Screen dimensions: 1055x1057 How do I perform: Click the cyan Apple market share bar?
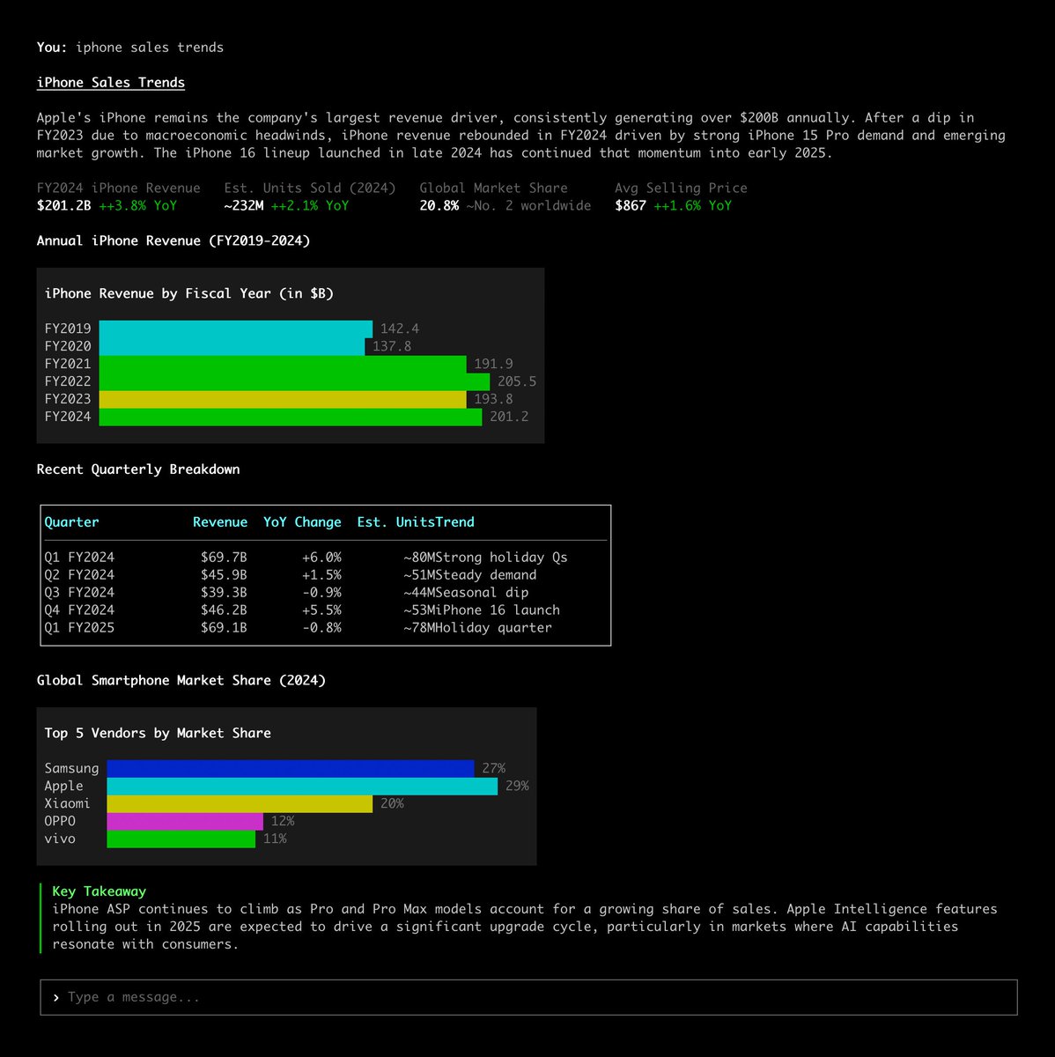302,786
